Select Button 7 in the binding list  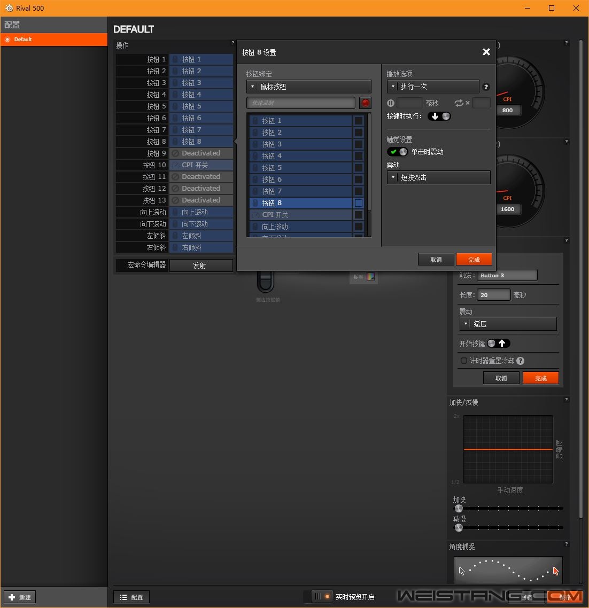tap(301, 191)
